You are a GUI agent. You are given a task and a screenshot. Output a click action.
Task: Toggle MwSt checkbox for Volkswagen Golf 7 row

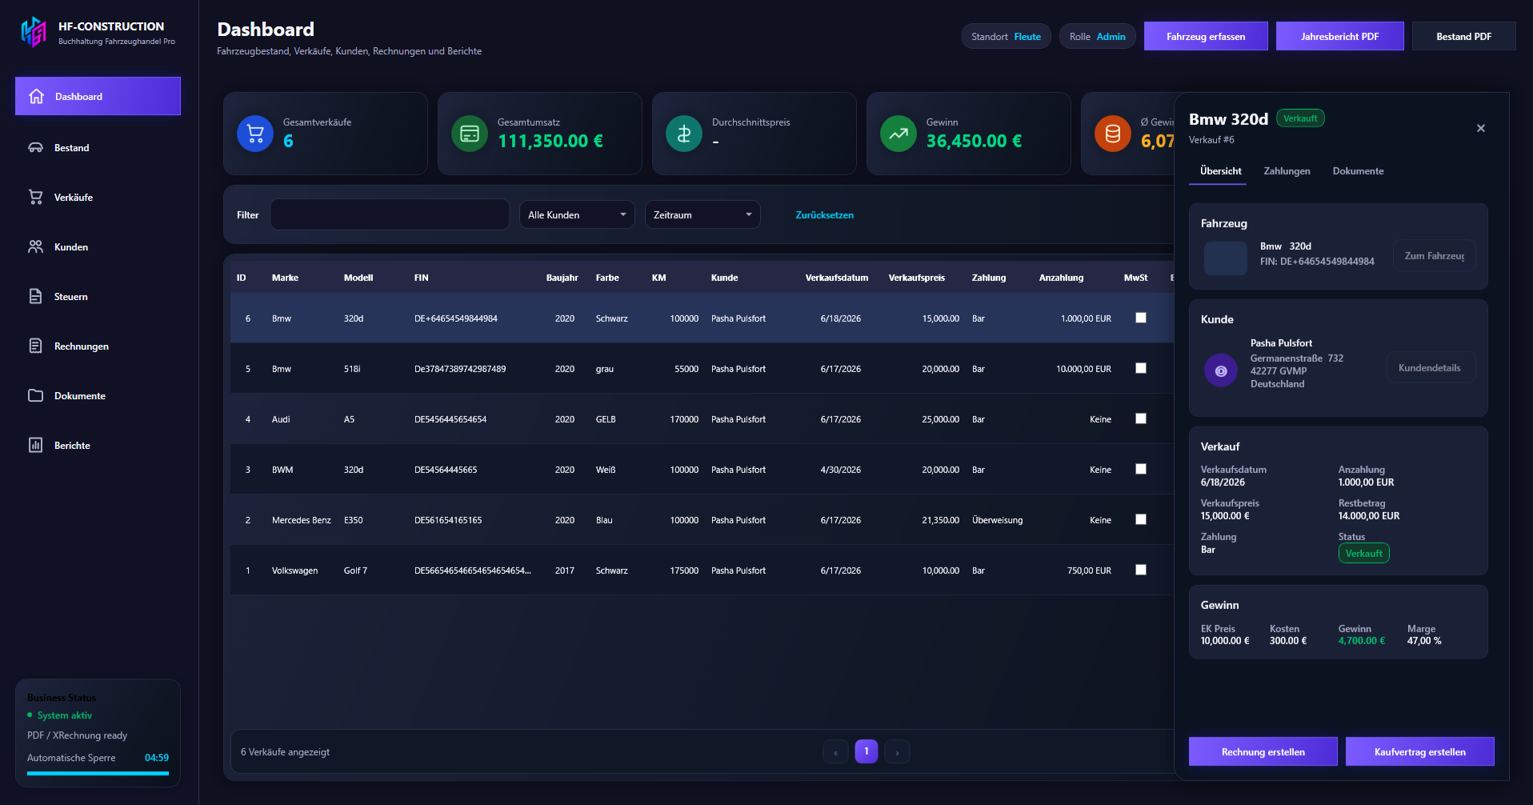[x=1141, y=570]
